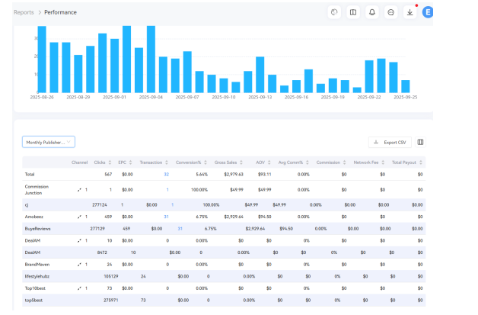
Task: Go to Reports in the breadcrumb
Action: [x=24, y=12]
